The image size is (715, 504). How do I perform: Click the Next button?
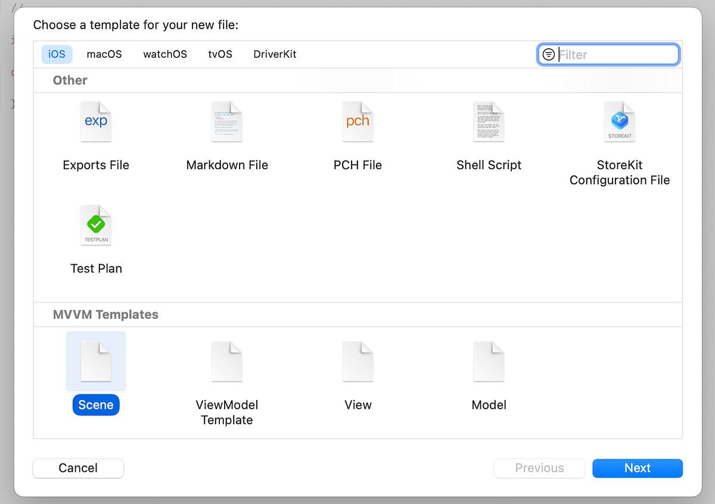coord(638,468)
